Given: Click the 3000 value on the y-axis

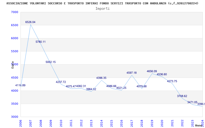Looking at the screenshot, I should pos(15,117).
